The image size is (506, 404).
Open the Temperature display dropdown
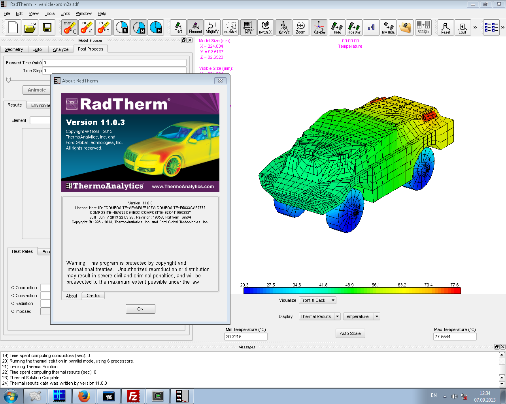coord(361,316)
